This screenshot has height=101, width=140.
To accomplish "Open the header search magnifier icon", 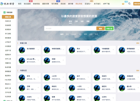I will [x=129, y=4].
